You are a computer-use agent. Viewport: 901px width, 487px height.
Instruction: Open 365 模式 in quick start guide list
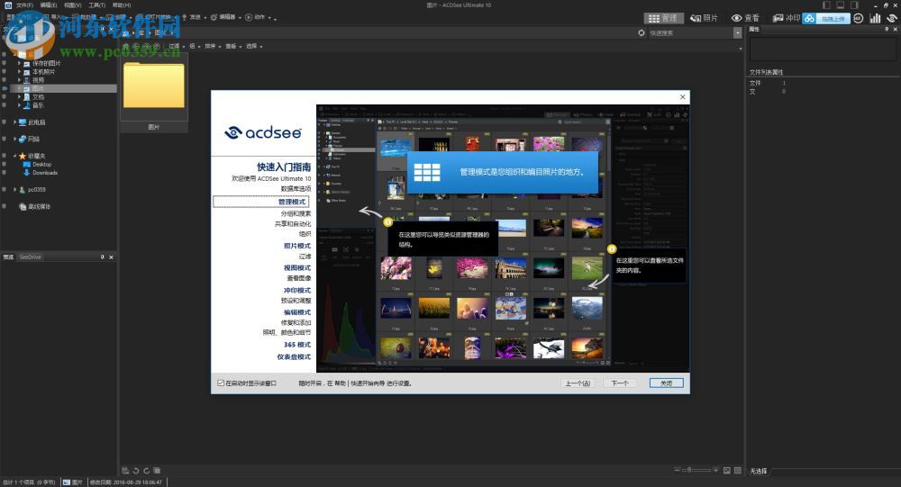(297, 345)
